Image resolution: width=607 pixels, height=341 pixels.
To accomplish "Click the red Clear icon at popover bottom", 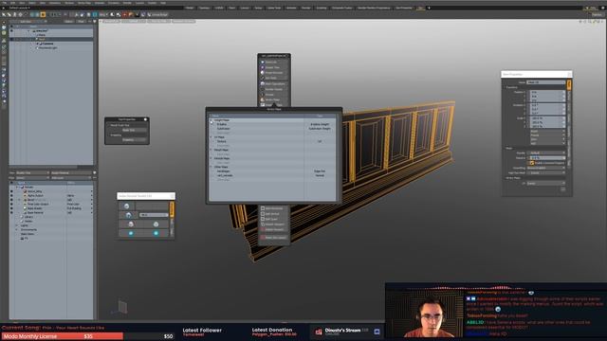I will pyautogui.click(x=263, y=238).
